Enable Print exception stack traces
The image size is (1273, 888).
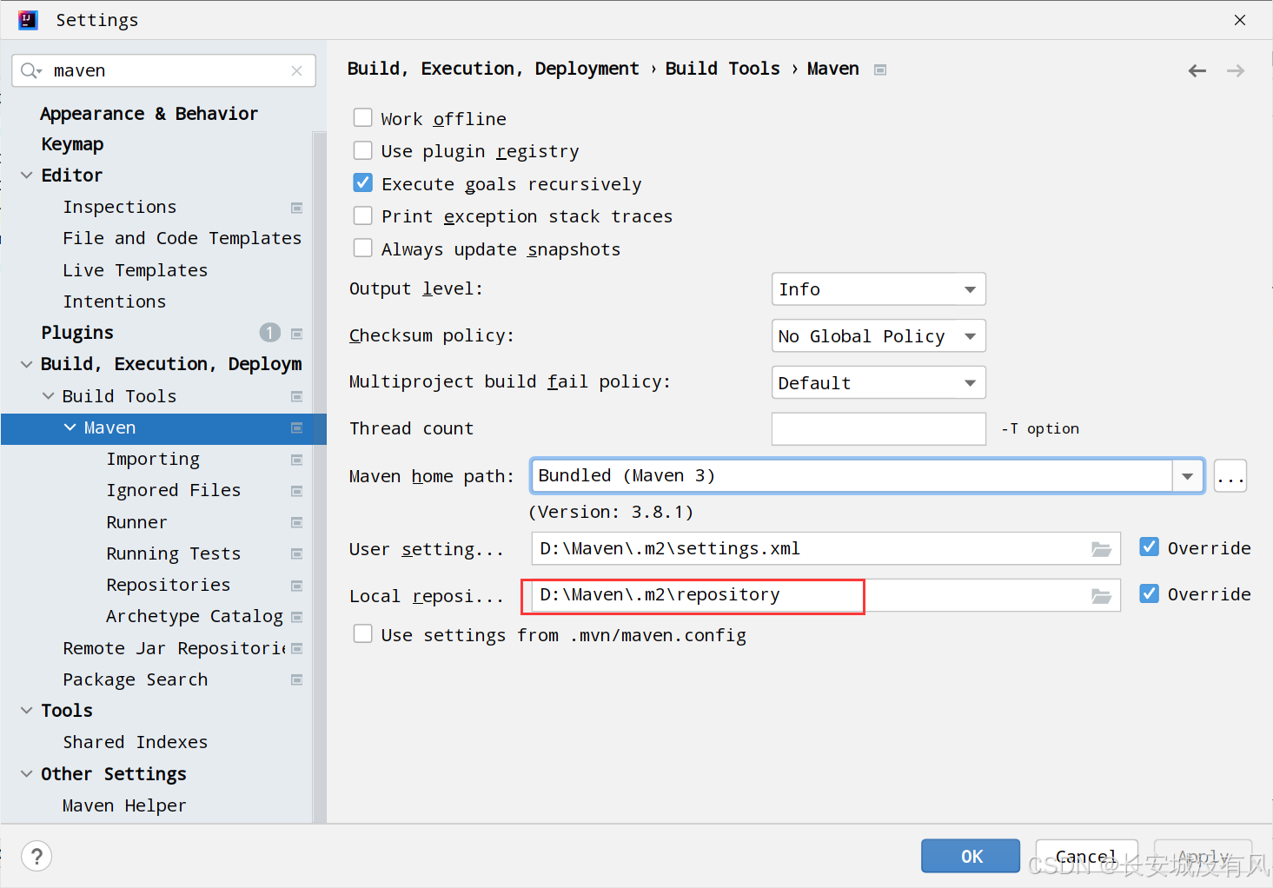363,215
